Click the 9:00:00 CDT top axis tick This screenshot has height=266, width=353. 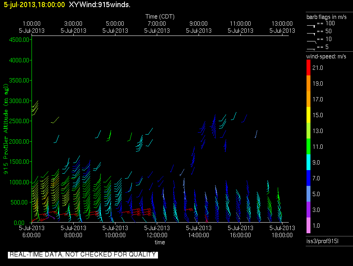pos(199,24)
